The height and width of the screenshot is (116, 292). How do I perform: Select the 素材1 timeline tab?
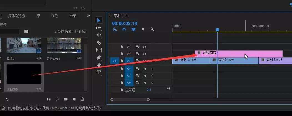click(x=119, y=16)
